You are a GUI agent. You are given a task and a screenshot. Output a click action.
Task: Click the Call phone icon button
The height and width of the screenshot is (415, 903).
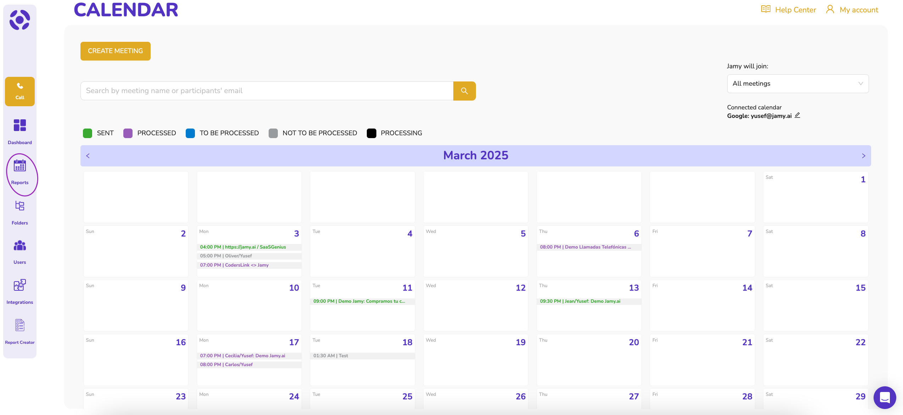pos(20,91)
